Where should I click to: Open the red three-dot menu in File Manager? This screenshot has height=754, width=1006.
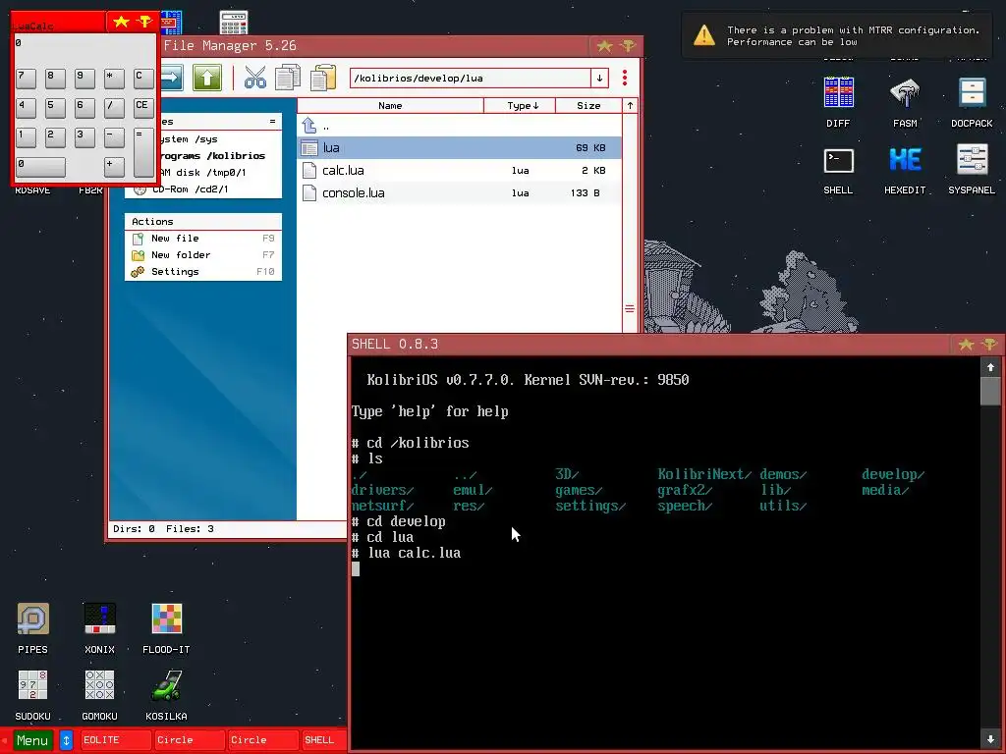(624, 79)
